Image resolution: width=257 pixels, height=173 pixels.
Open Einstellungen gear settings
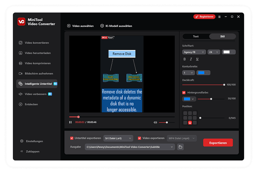point(31,141)
